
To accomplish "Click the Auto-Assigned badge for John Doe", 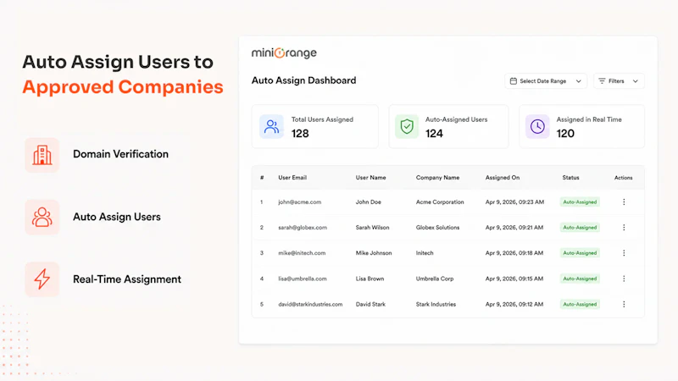I will 580,202.
